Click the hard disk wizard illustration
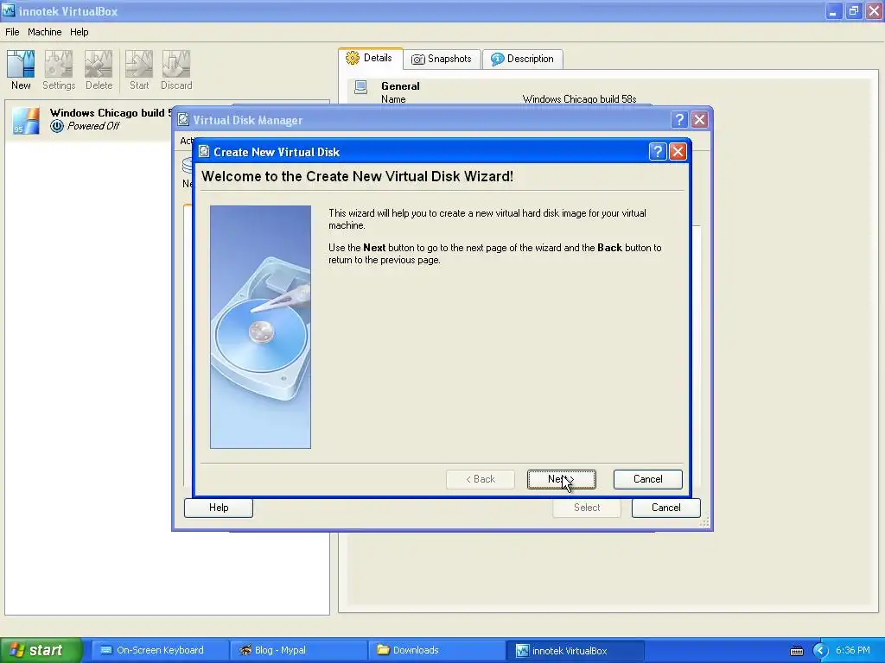 [260, 327]
